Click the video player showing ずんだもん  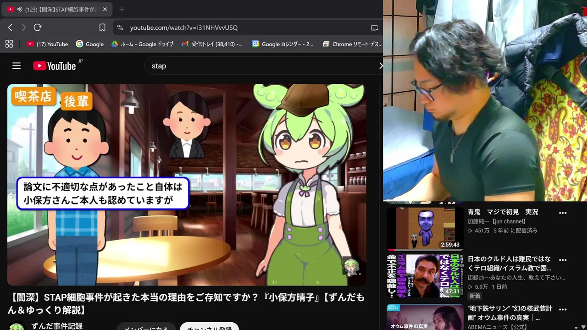(x=187, y=185)
